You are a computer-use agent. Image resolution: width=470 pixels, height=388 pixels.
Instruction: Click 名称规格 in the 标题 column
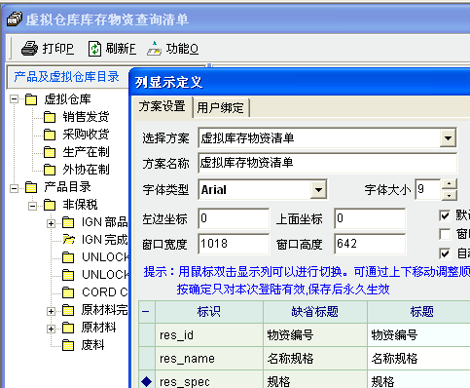[394, 359]
